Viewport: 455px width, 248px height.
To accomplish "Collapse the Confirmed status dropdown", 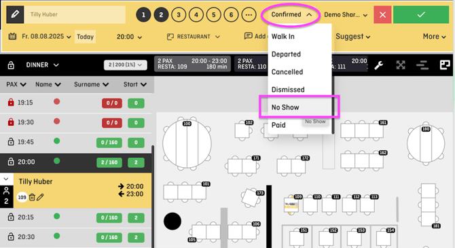I will pyautogui.click(x=291, y=14).
